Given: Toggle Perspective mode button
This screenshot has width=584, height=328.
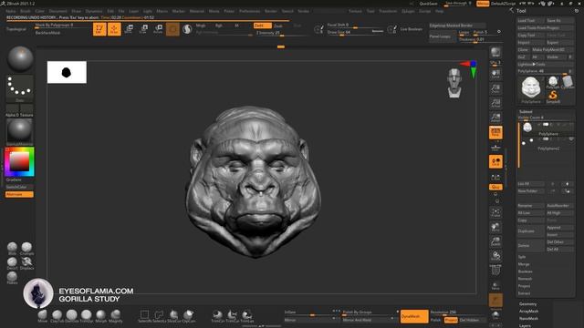Looking at the screenshot, I should click(x=495, y=132).
